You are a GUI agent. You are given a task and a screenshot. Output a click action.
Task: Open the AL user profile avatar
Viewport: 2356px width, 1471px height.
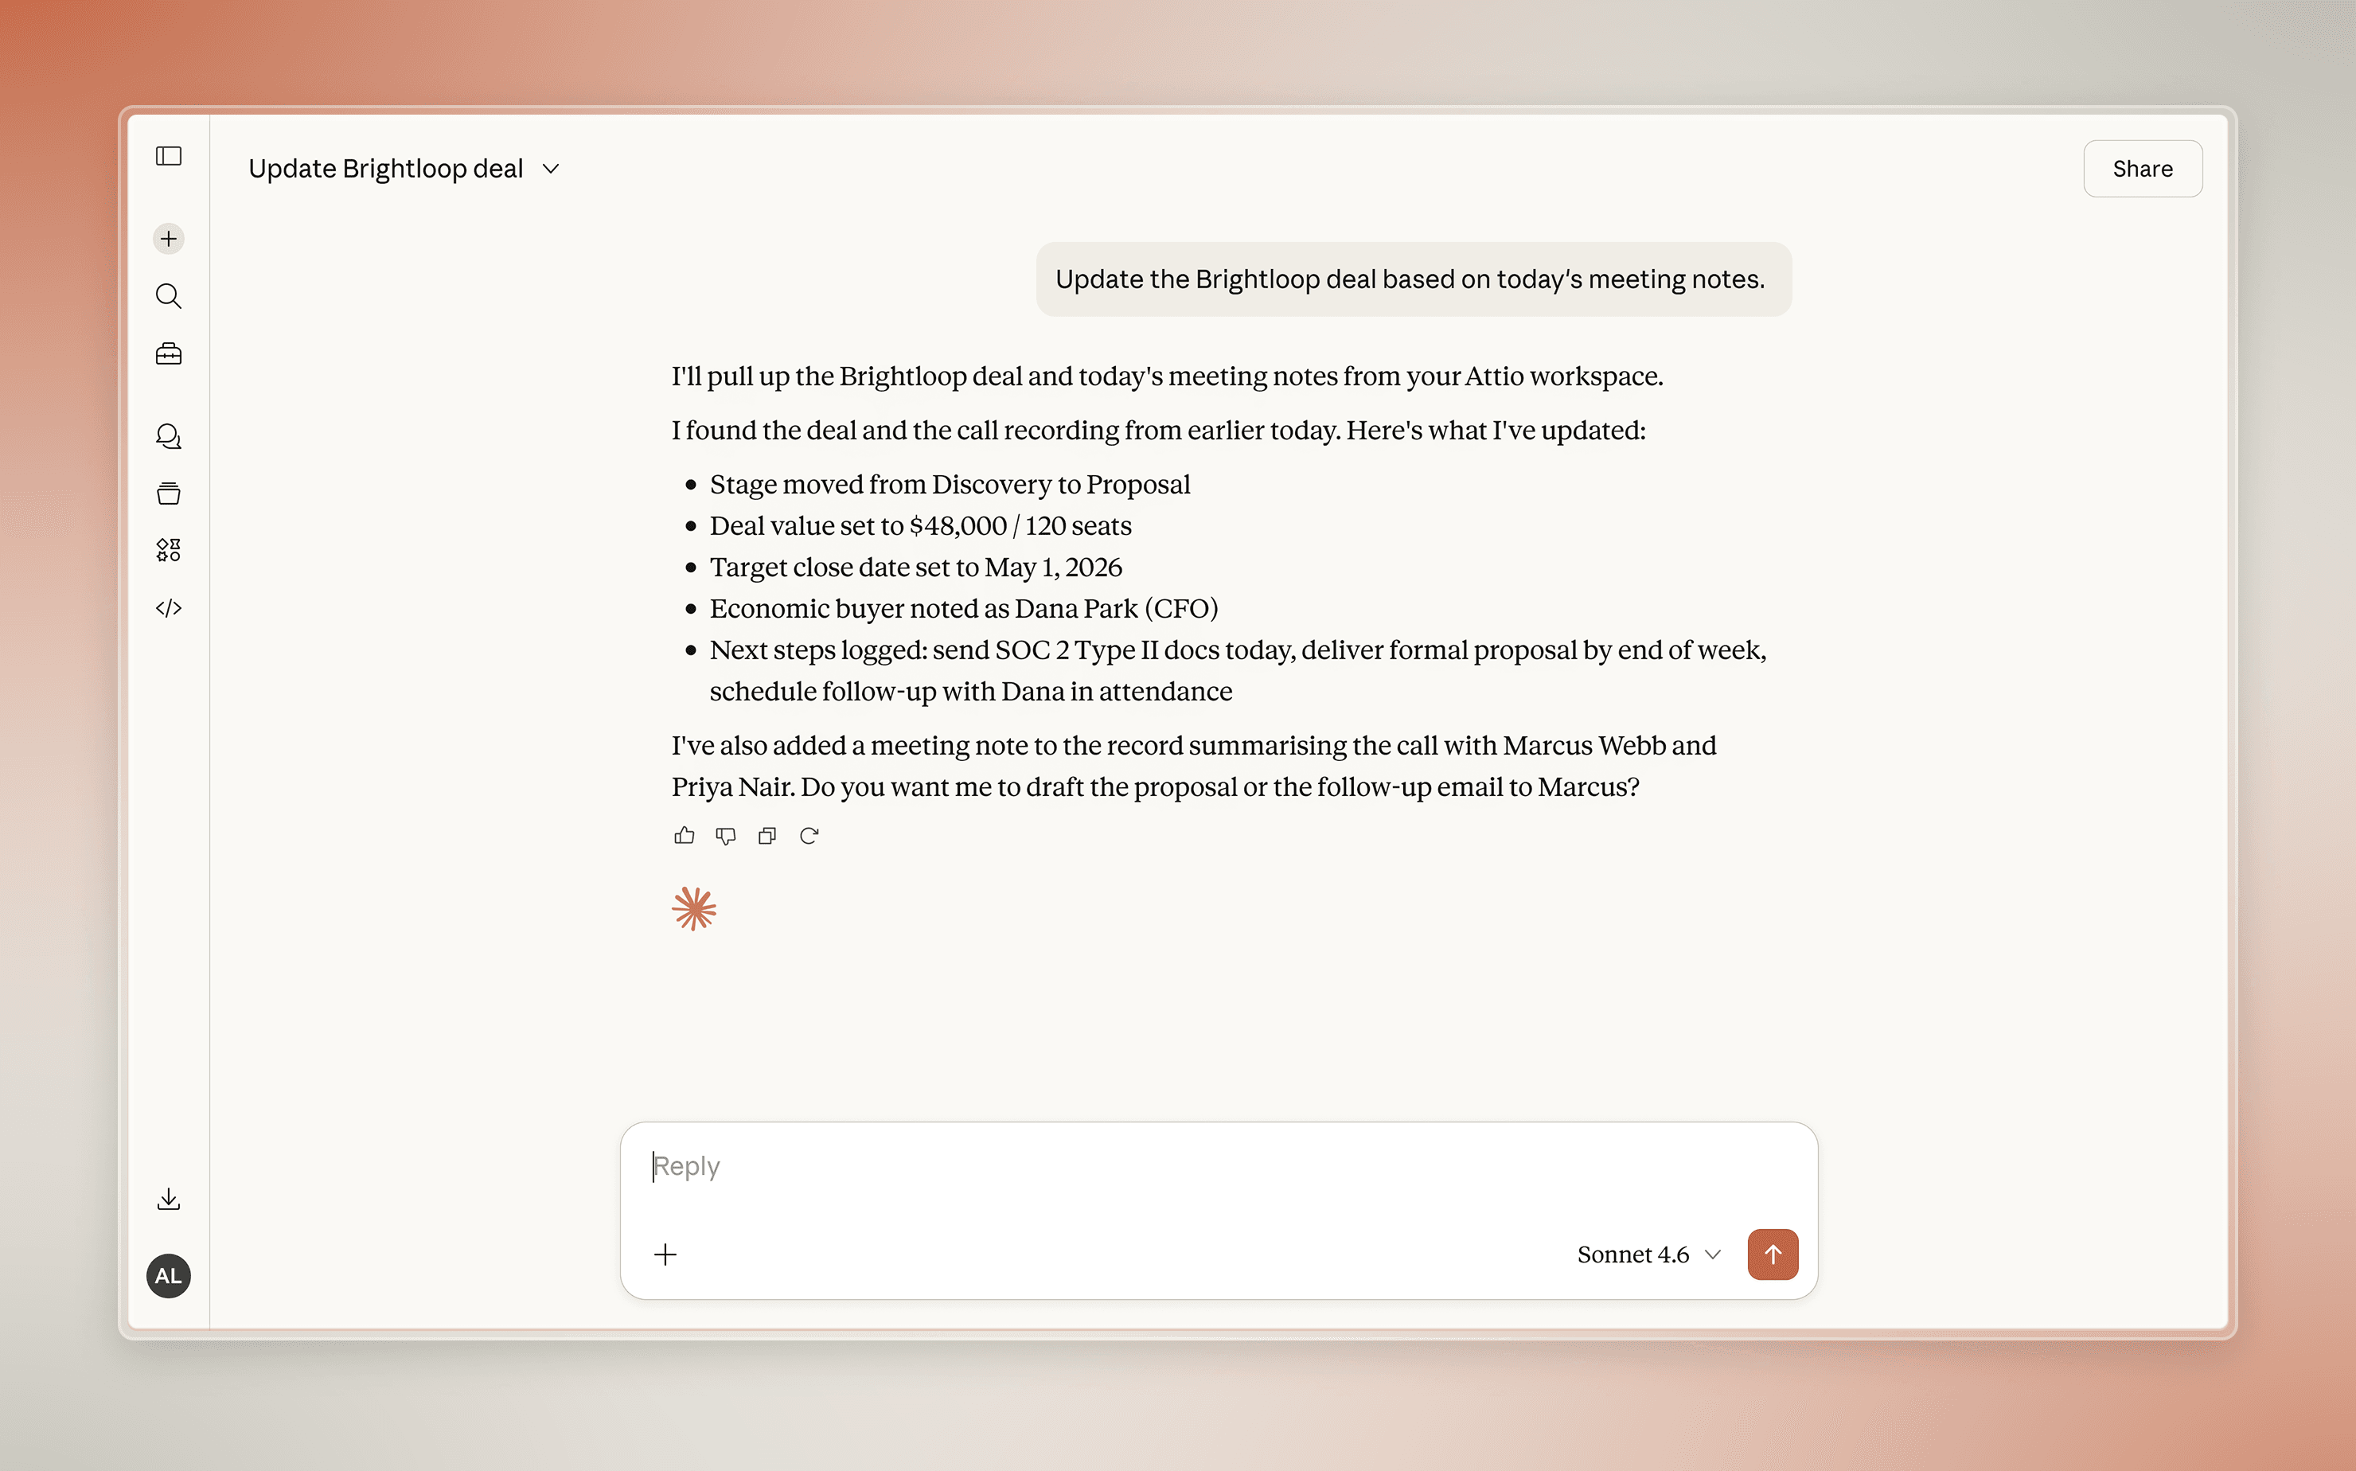click(168, 1275)
